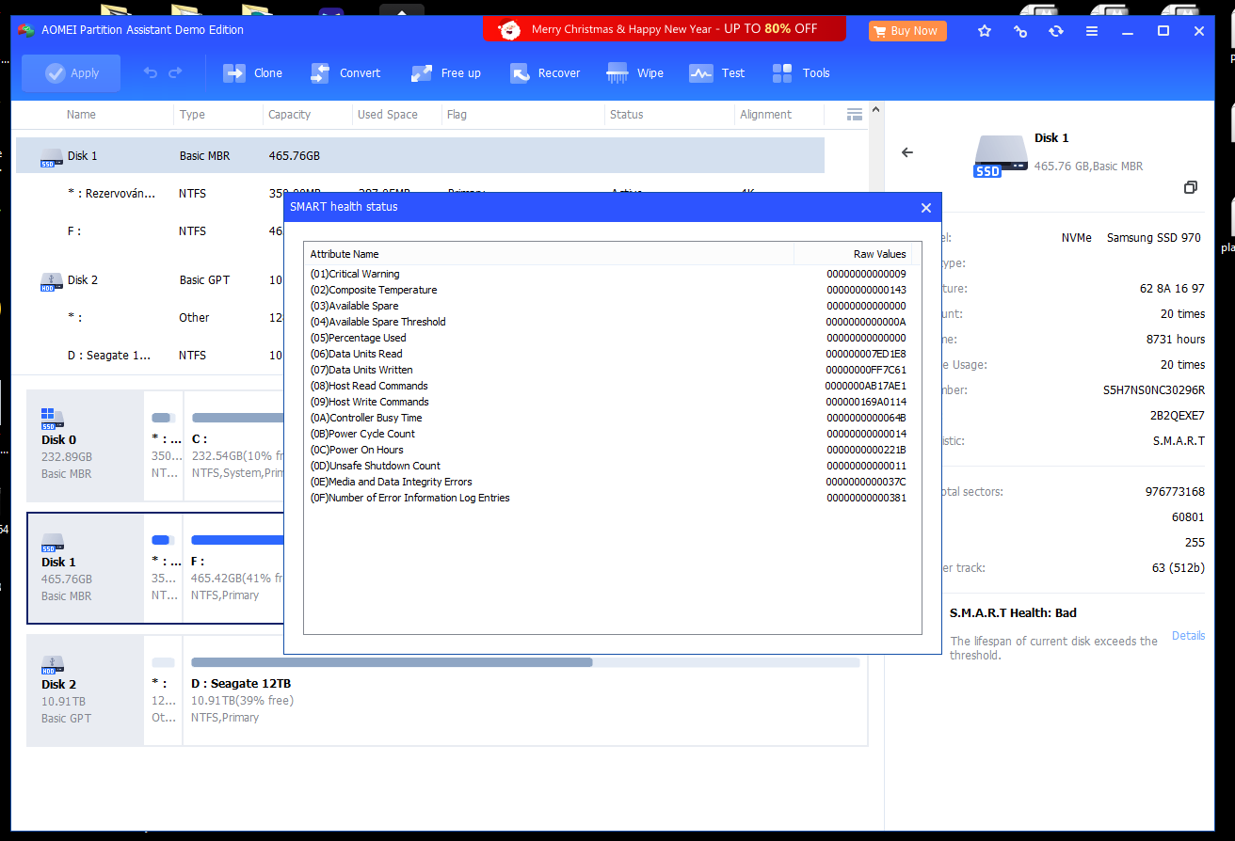Open the Free up tool

point(445,73)
